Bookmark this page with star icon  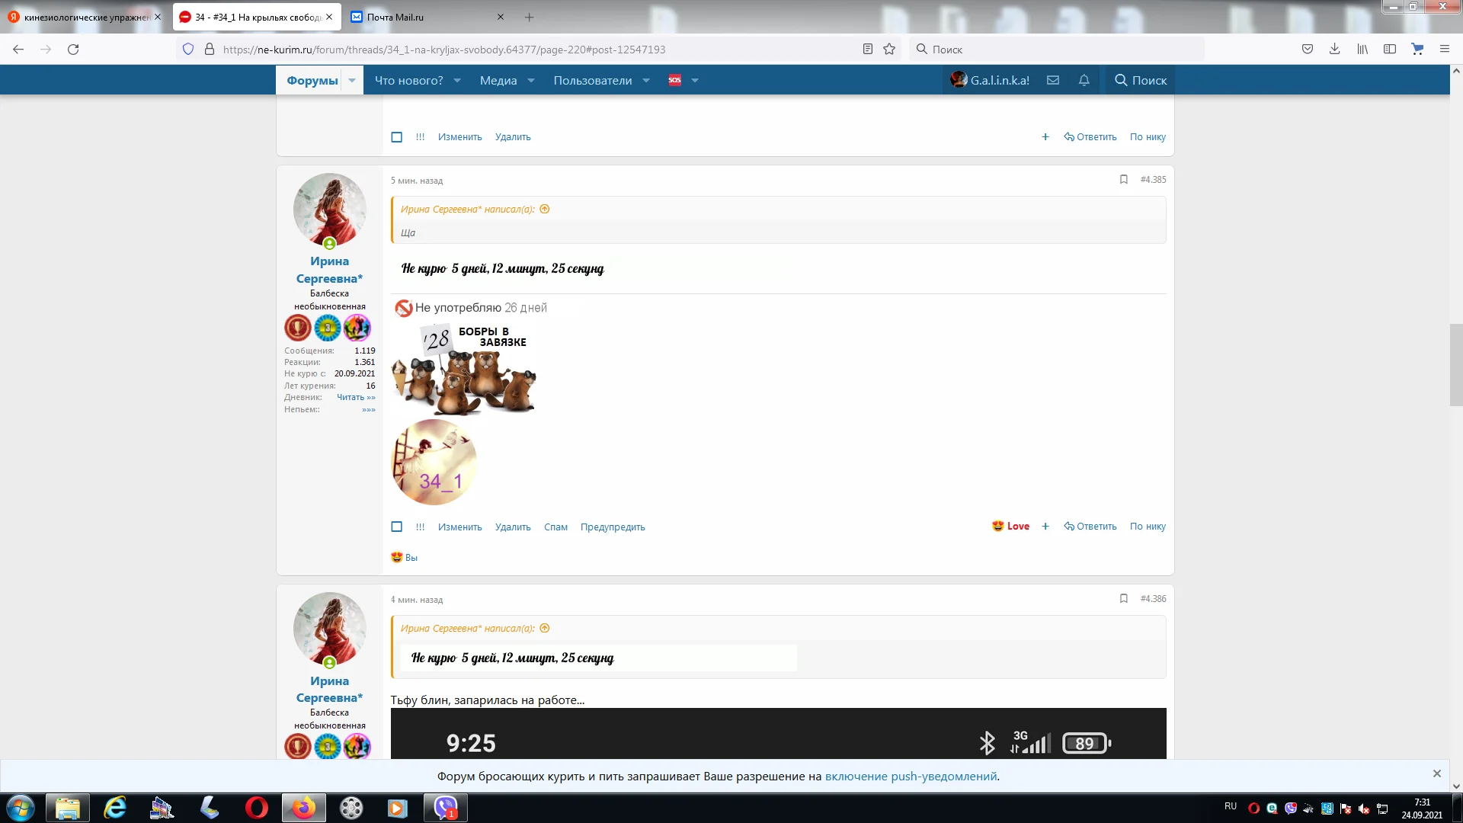(889, 50)
